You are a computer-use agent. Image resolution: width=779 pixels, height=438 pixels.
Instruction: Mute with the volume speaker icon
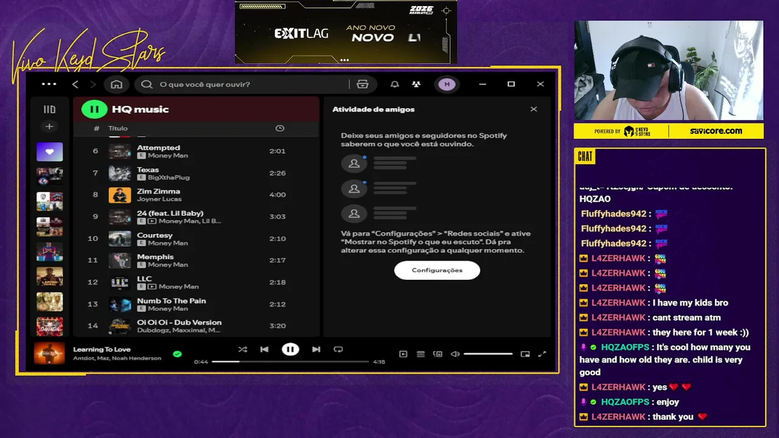coord(455,354)
